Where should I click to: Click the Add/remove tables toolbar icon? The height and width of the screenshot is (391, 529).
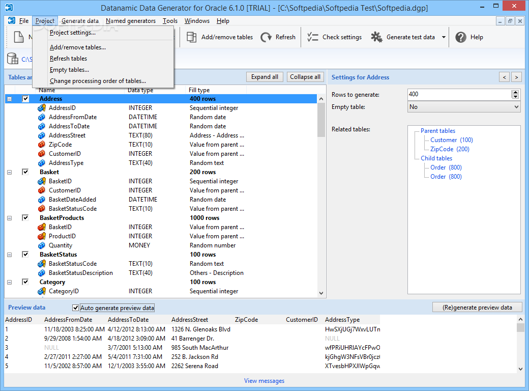(x=192, y=37)
